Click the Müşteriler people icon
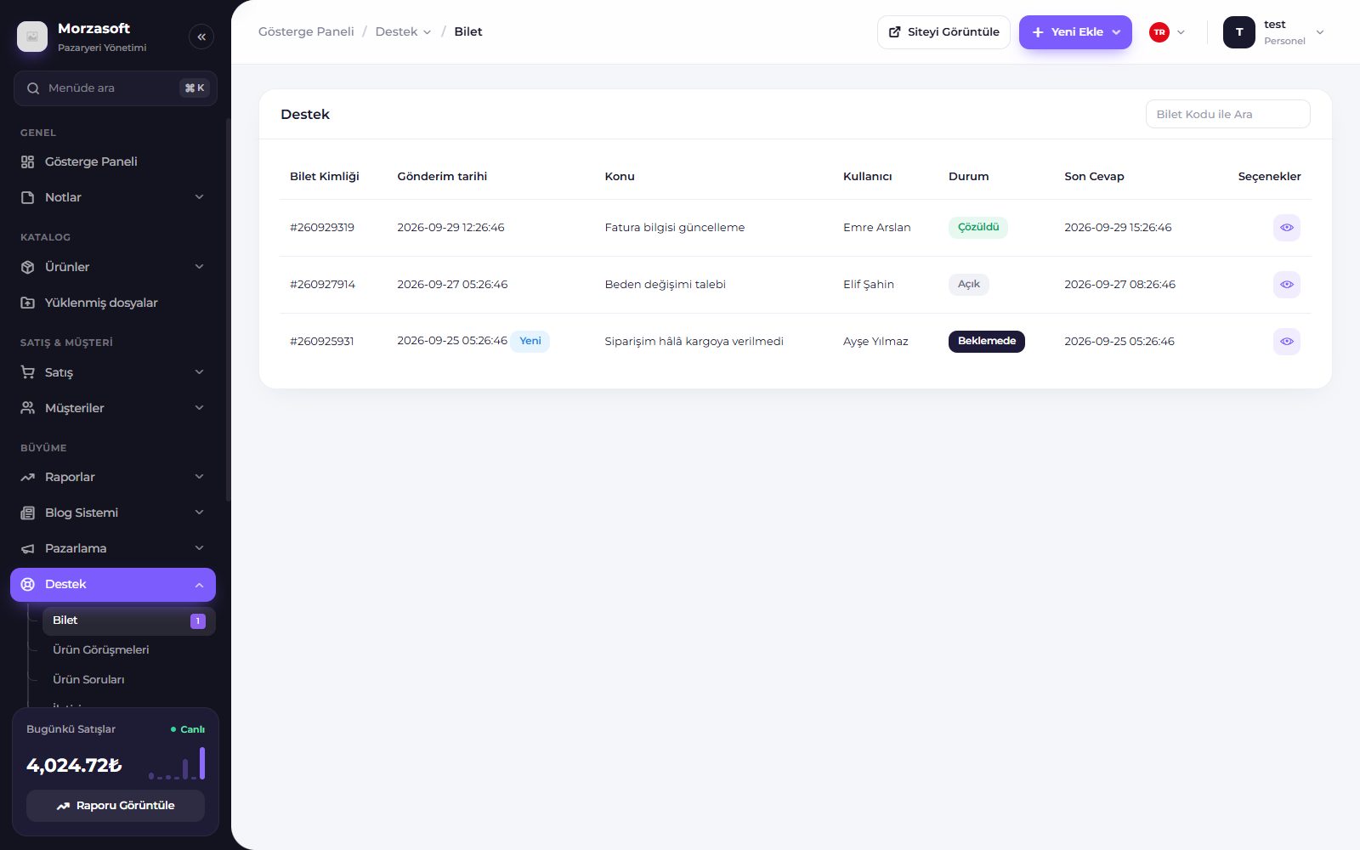 [x=28, y=408]
